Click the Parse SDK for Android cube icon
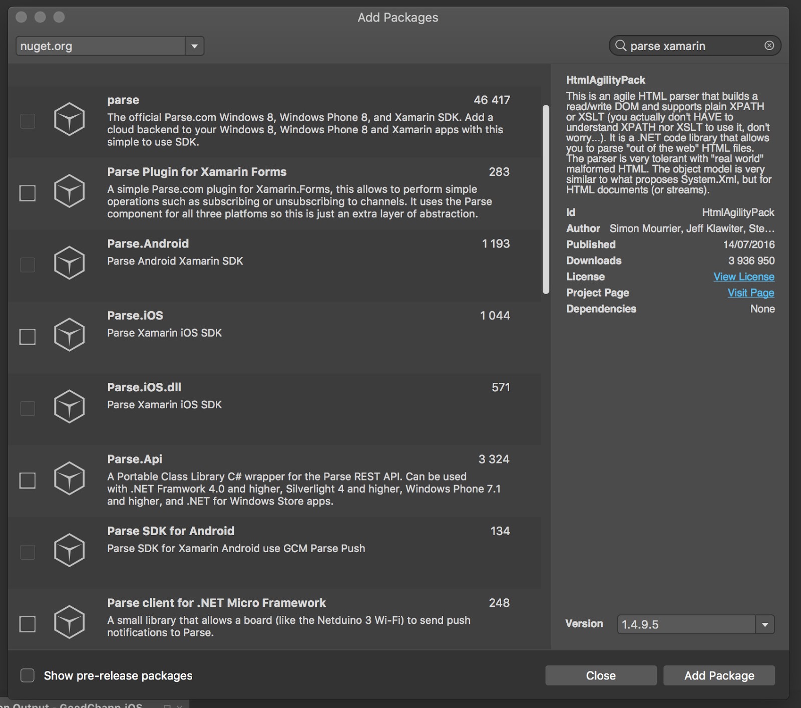Image resolution: width=801 pixels, height=708 pixels. pos(69,550)
